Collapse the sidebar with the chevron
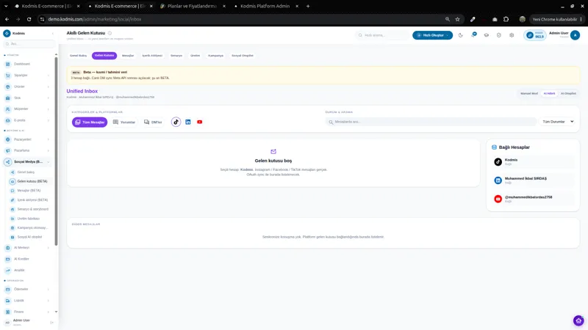The height and width of the screenshot is (330, 588). [52, 33]
